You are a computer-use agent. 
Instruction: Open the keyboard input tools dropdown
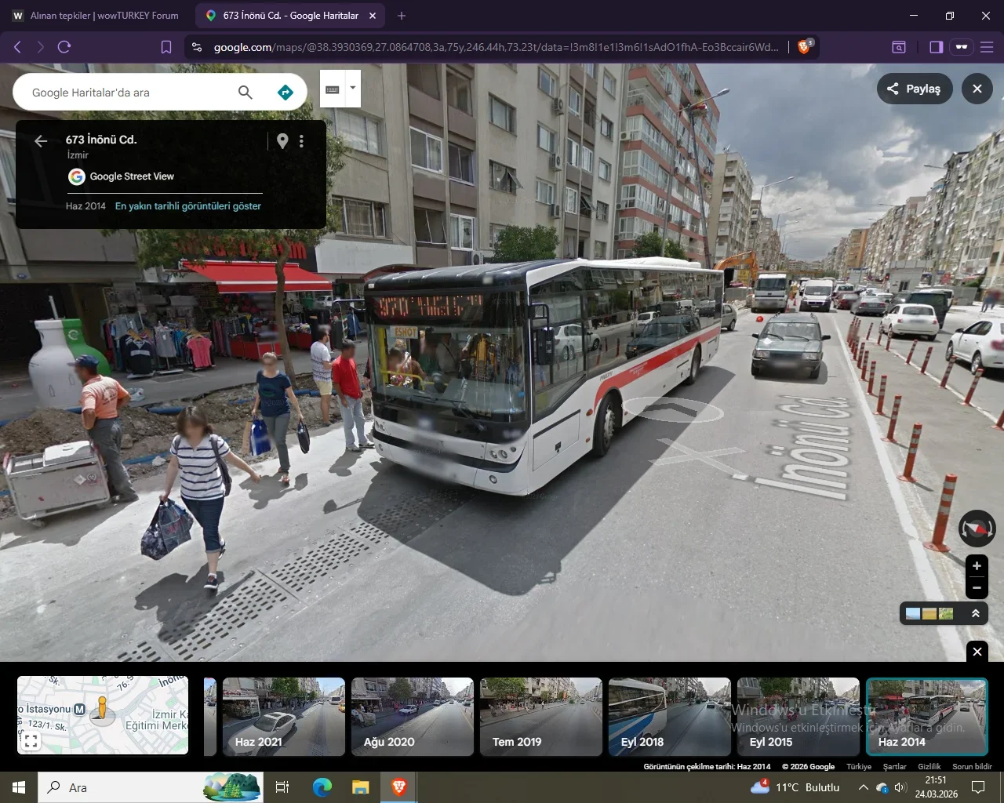tap(353, 88)
